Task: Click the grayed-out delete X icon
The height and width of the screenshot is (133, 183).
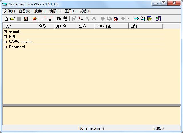Action: [94, 19]
